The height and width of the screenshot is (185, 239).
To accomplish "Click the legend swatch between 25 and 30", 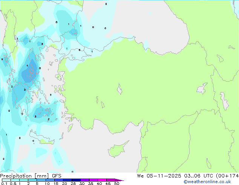I will (76, 180).
